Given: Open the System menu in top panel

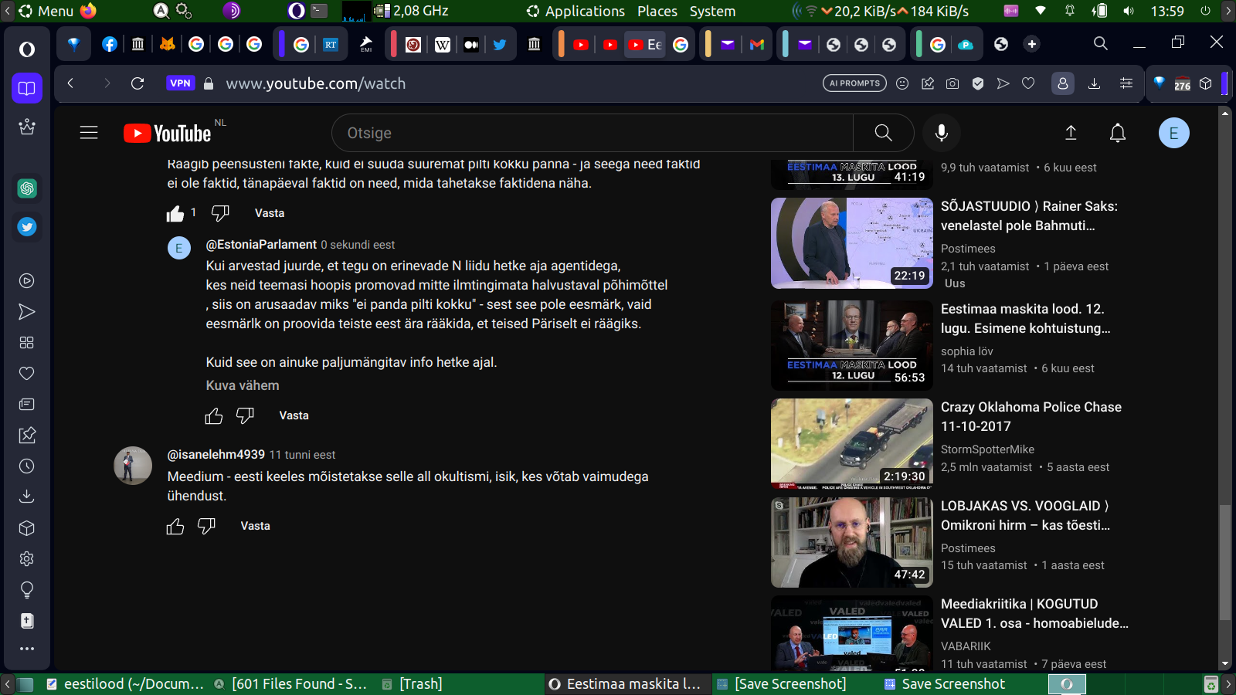Looking at the screenshot, I should 712,11.
